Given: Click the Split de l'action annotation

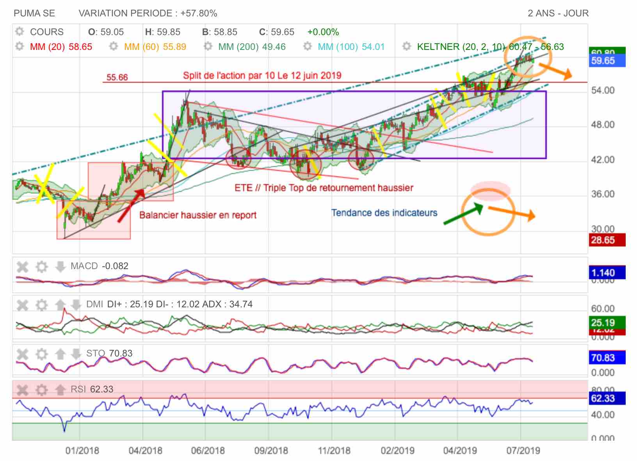Looking at the screenshot, I should point(262,75).
